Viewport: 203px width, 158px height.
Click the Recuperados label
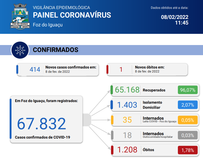[154, 90]
